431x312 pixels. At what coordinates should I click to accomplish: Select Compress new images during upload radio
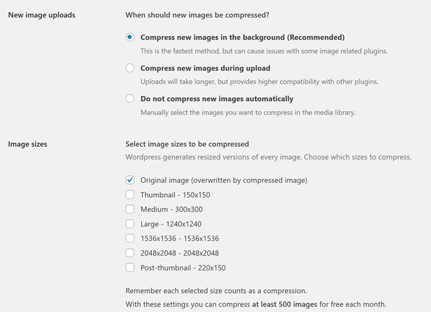pos(130,68)
